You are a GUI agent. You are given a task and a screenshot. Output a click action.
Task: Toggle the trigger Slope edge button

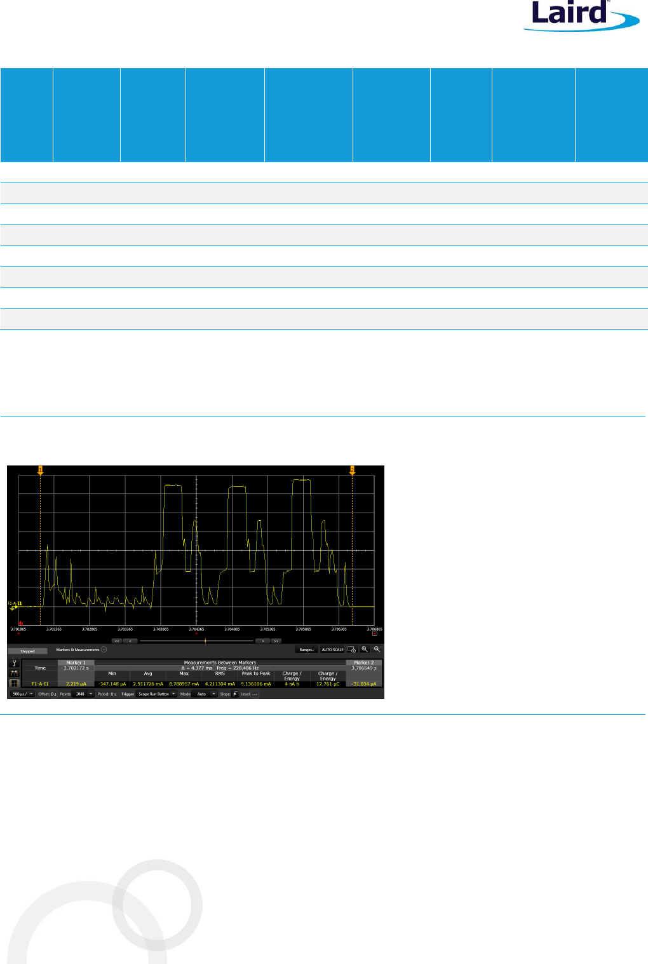234,694
